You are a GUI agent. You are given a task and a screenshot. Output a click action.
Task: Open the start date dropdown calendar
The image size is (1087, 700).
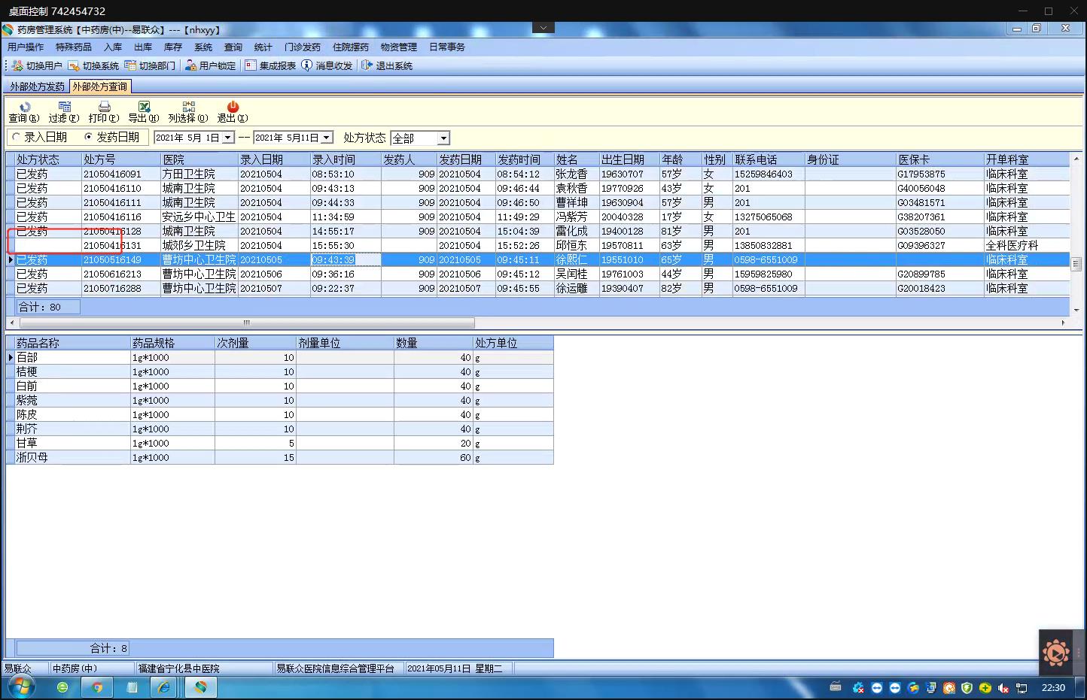pos(227,138)
